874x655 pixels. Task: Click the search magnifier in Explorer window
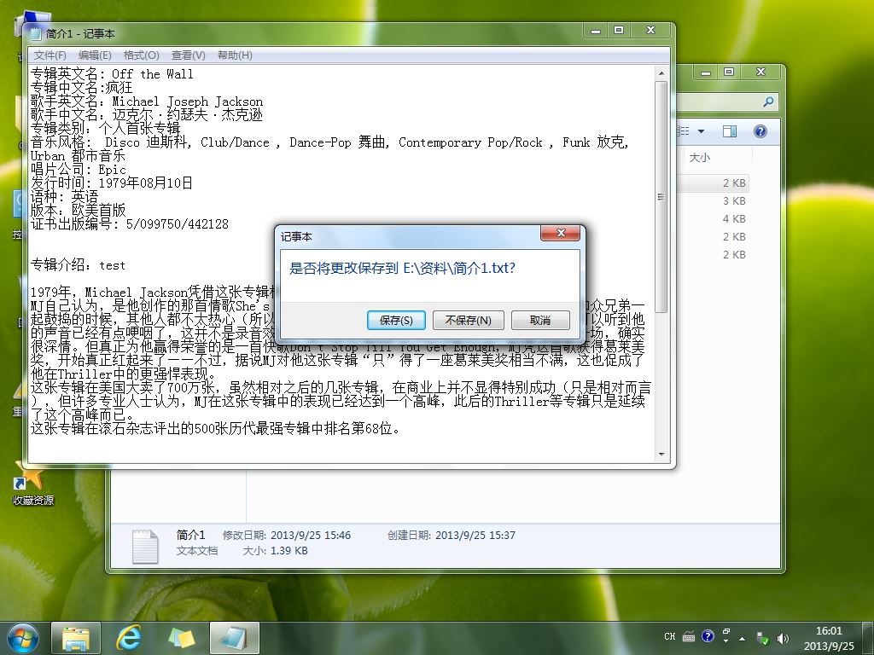[768, 101]
